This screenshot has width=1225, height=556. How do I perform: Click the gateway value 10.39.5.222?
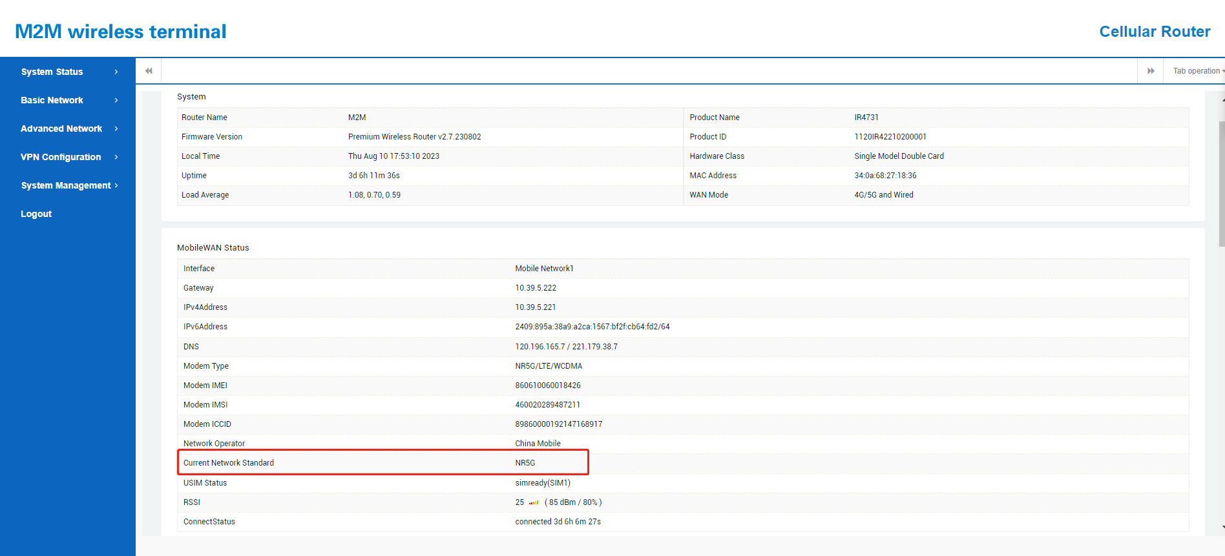tap(536, 288)
